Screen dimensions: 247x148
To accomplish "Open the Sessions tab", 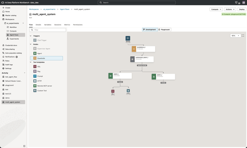I will tap(58, 25).
